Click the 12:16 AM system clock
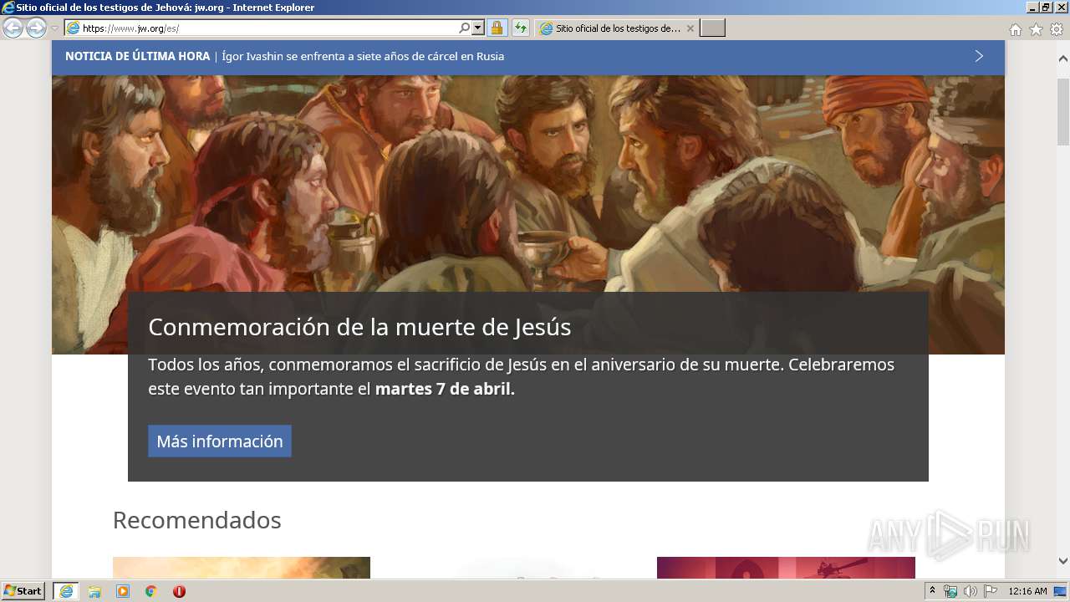This screenshot has width=1070, height=602. point(1027,591)
